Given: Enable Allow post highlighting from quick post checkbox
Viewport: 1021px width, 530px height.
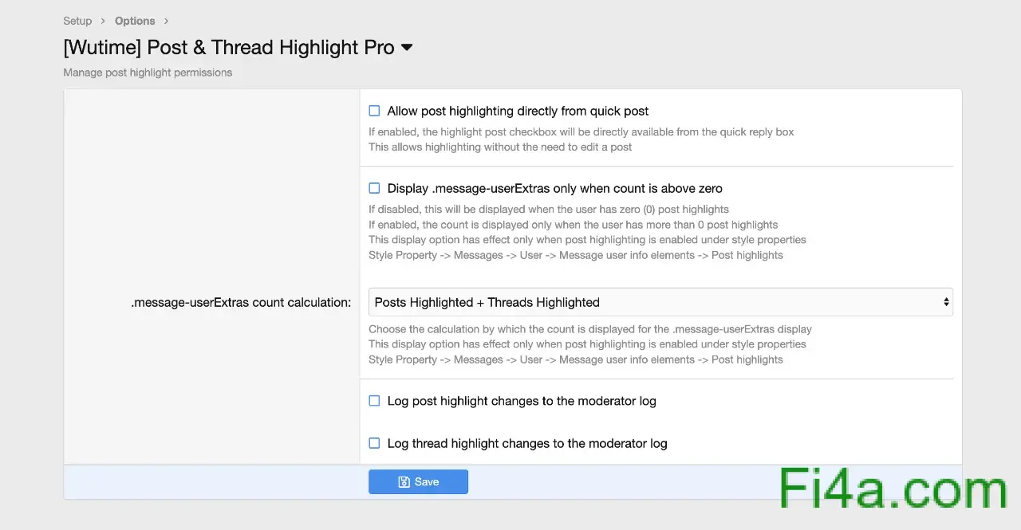Looking at the screenshot, I should click(x=374, y=111).
